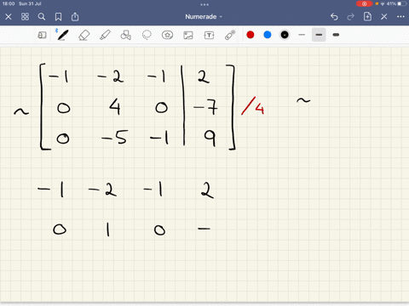Bookmark the current page
The height and width of the screenshot is (306, 409).
[58, 17]
